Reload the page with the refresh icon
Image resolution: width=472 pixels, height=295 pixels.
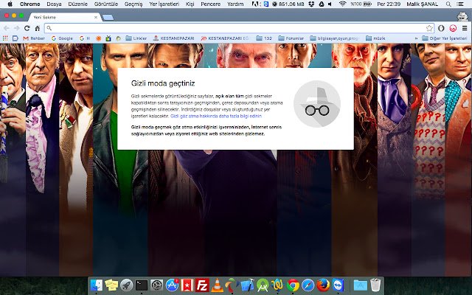pyautogui.click(x=27, y=28)
